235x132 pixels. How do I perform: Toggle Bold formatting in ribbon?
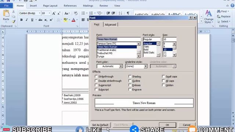point(21,20)
